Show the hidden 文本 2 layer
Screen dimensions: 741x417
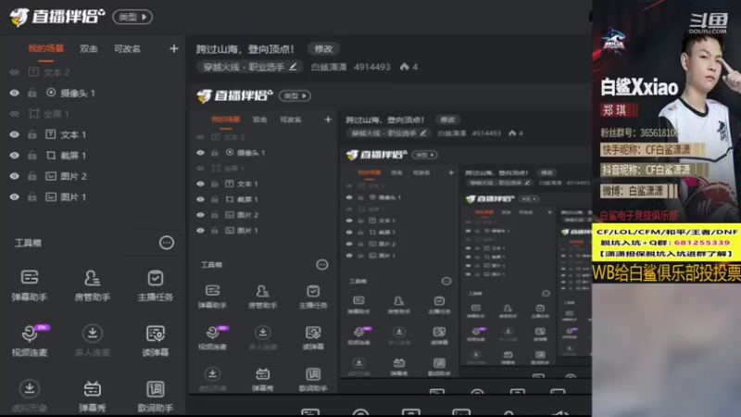15,72
